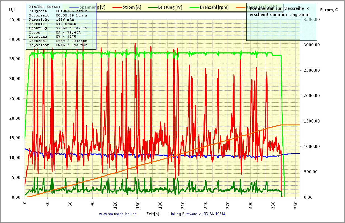Click the left axis label 10,00
345x223 pixels.
click(15, 158)
